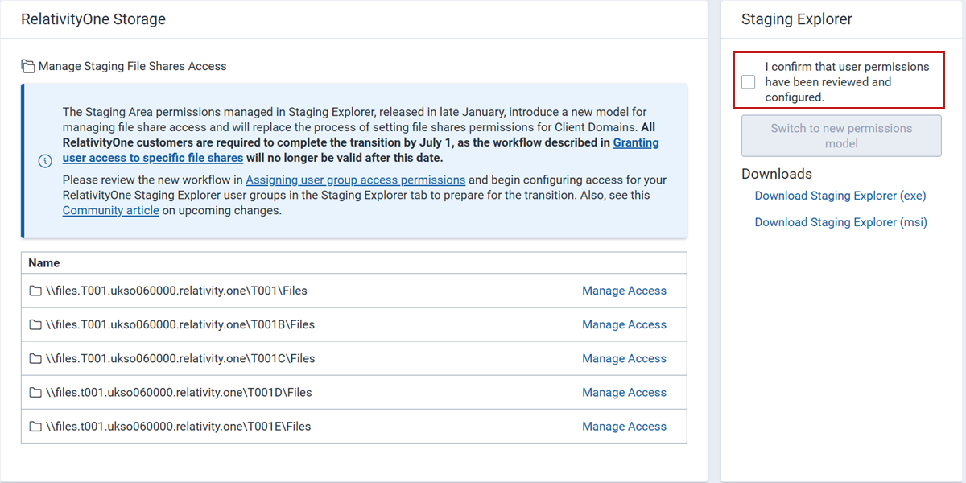Click folder icon beside T001\Files
The width and height of the screenshot is (966, 483).
(x=35, y=291)
